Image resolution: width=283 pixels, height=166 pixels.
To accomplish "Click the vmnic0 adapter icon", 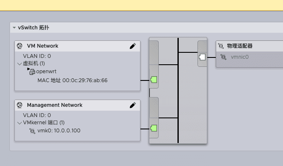I will click(223, 57).
